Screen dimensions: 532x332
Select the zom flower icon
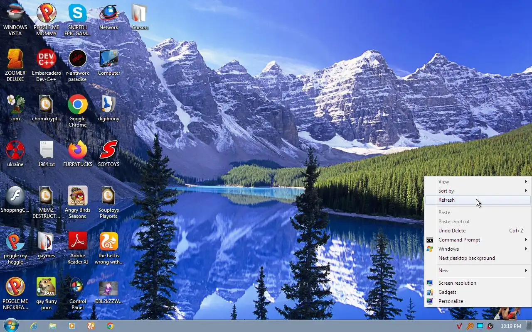pyautogui.click(x=15, y=108)
